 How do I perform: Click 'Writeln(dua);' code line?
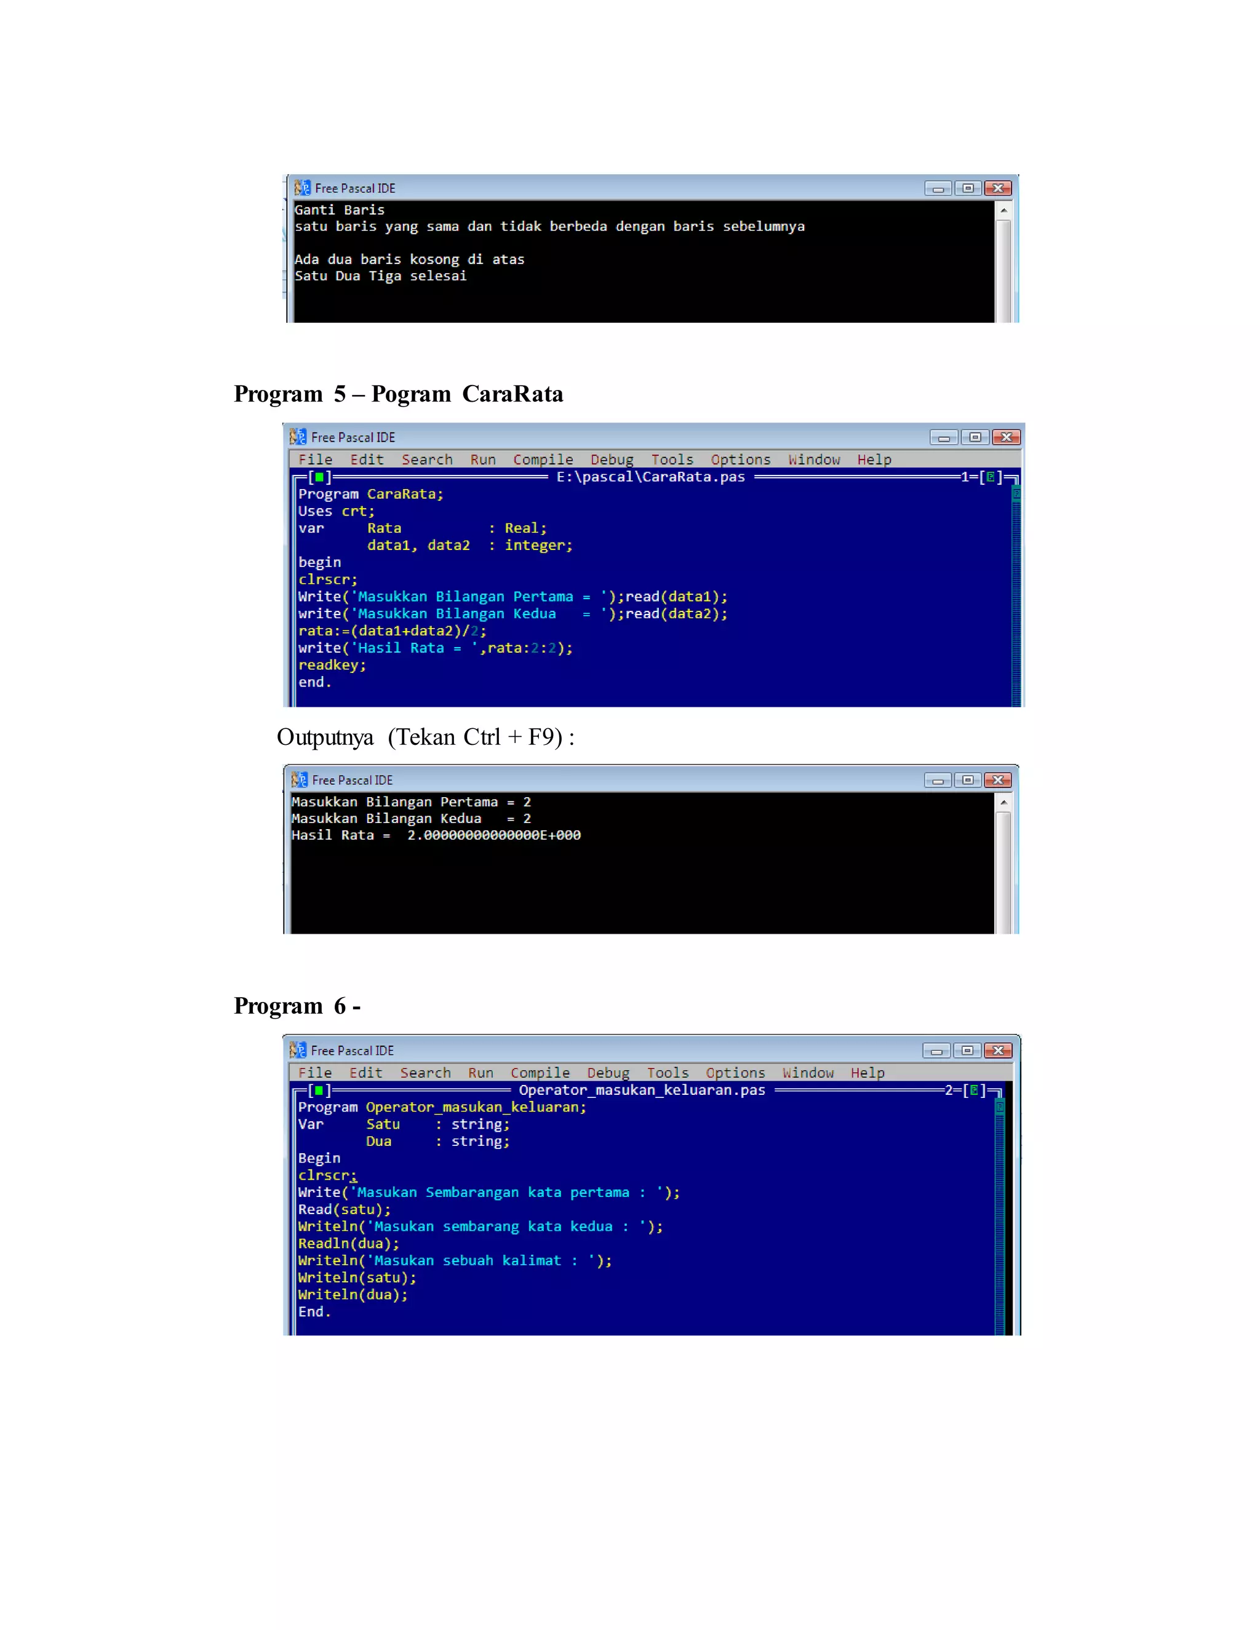click(353, 1295)
